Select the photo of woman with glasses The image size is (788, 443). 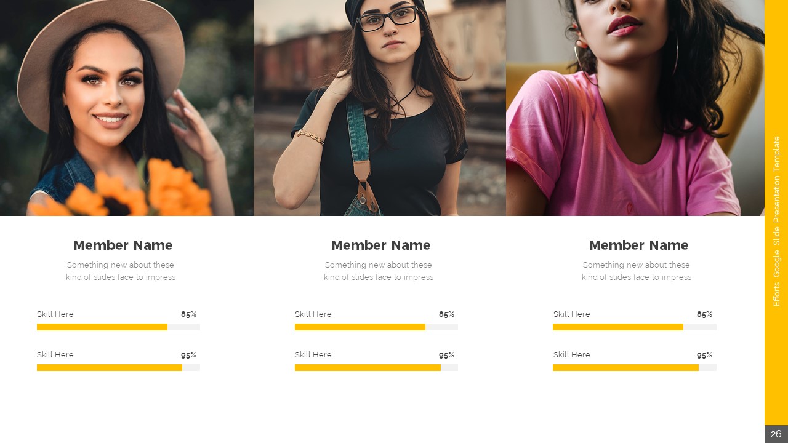tap(380, 108)
